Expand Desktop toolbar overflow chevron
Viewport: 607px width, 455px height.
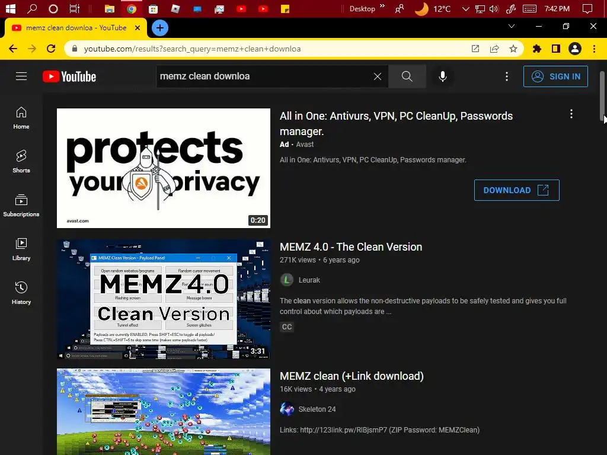point(382,6)
